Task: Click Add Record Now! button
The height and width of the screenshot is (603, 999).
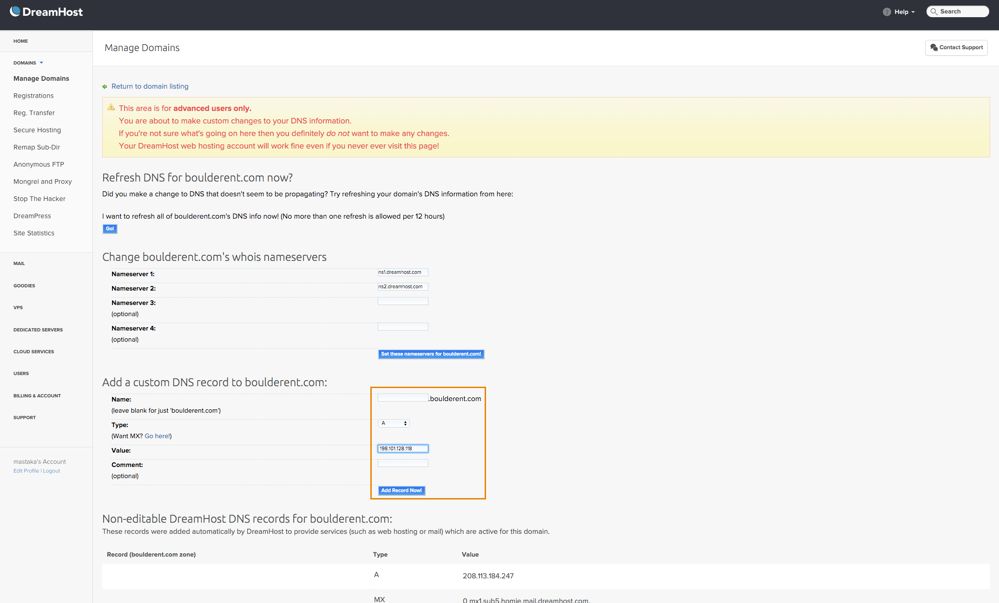Action: [401, 490]
